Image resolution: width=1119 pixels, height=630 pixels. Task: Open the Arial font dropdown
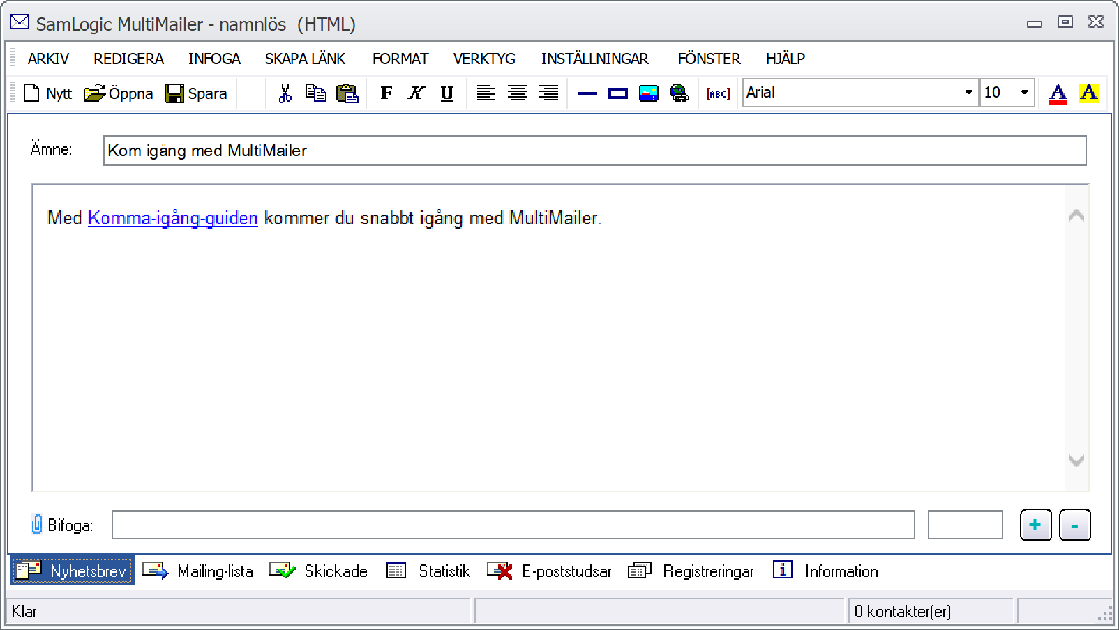(968, 93)
